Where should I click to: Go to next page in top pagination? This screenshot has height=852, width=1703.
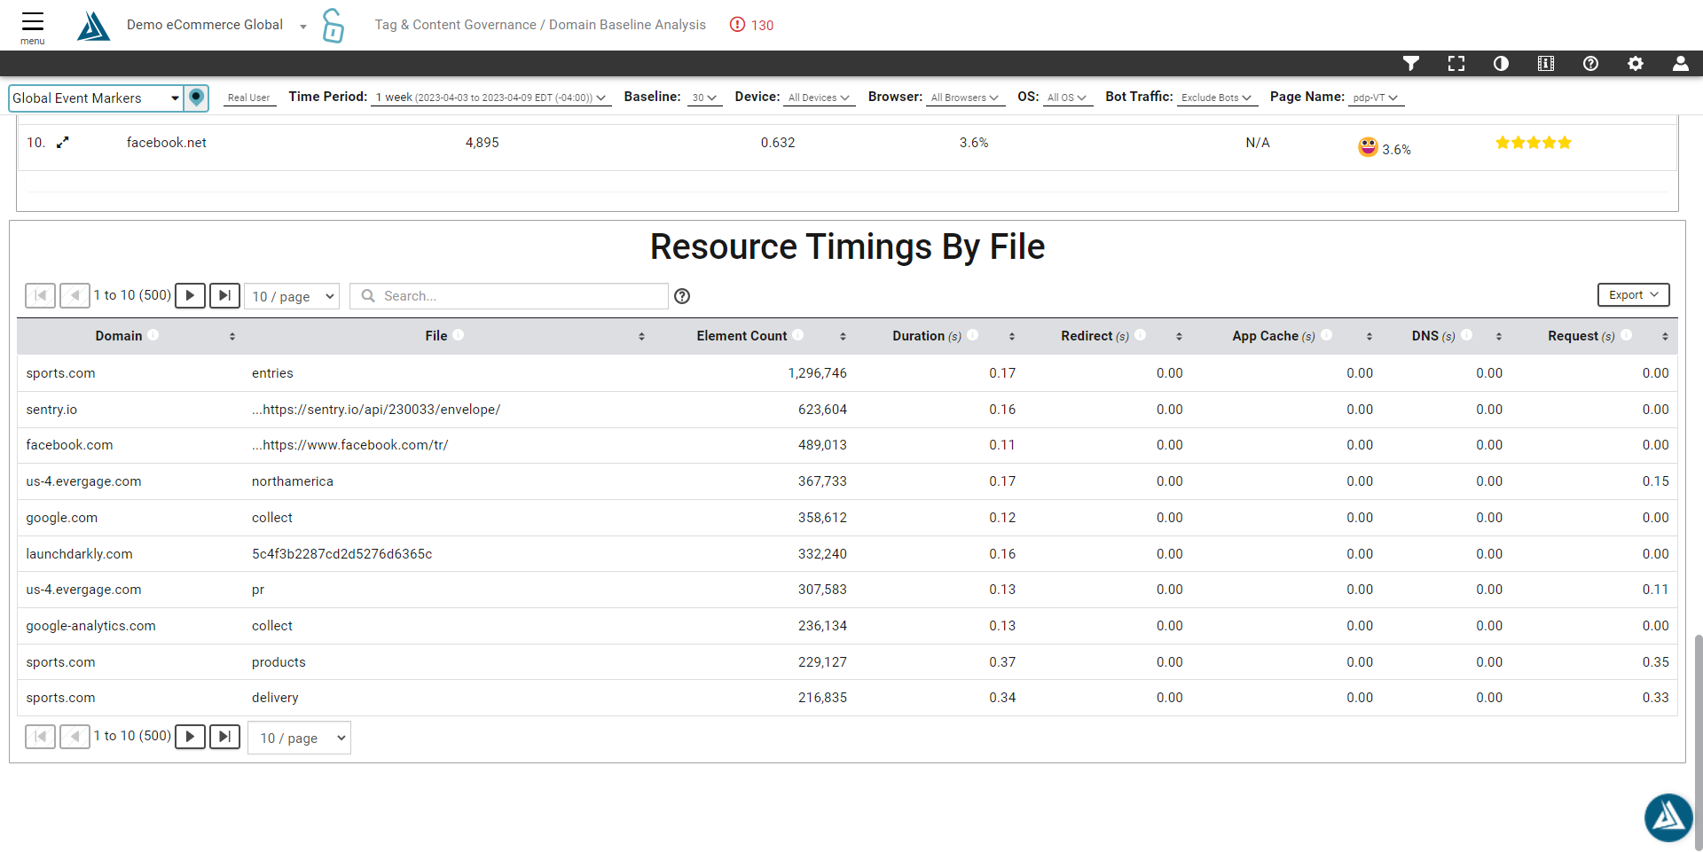pos(190,295)
